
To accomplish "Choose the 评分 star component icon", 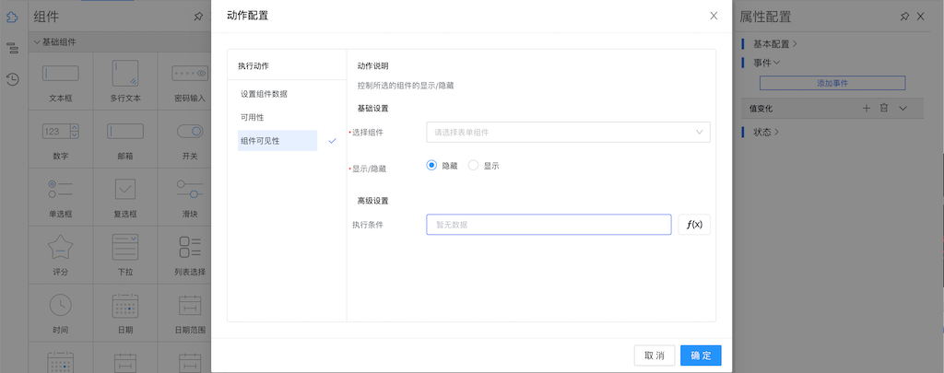I will point(60,247).
